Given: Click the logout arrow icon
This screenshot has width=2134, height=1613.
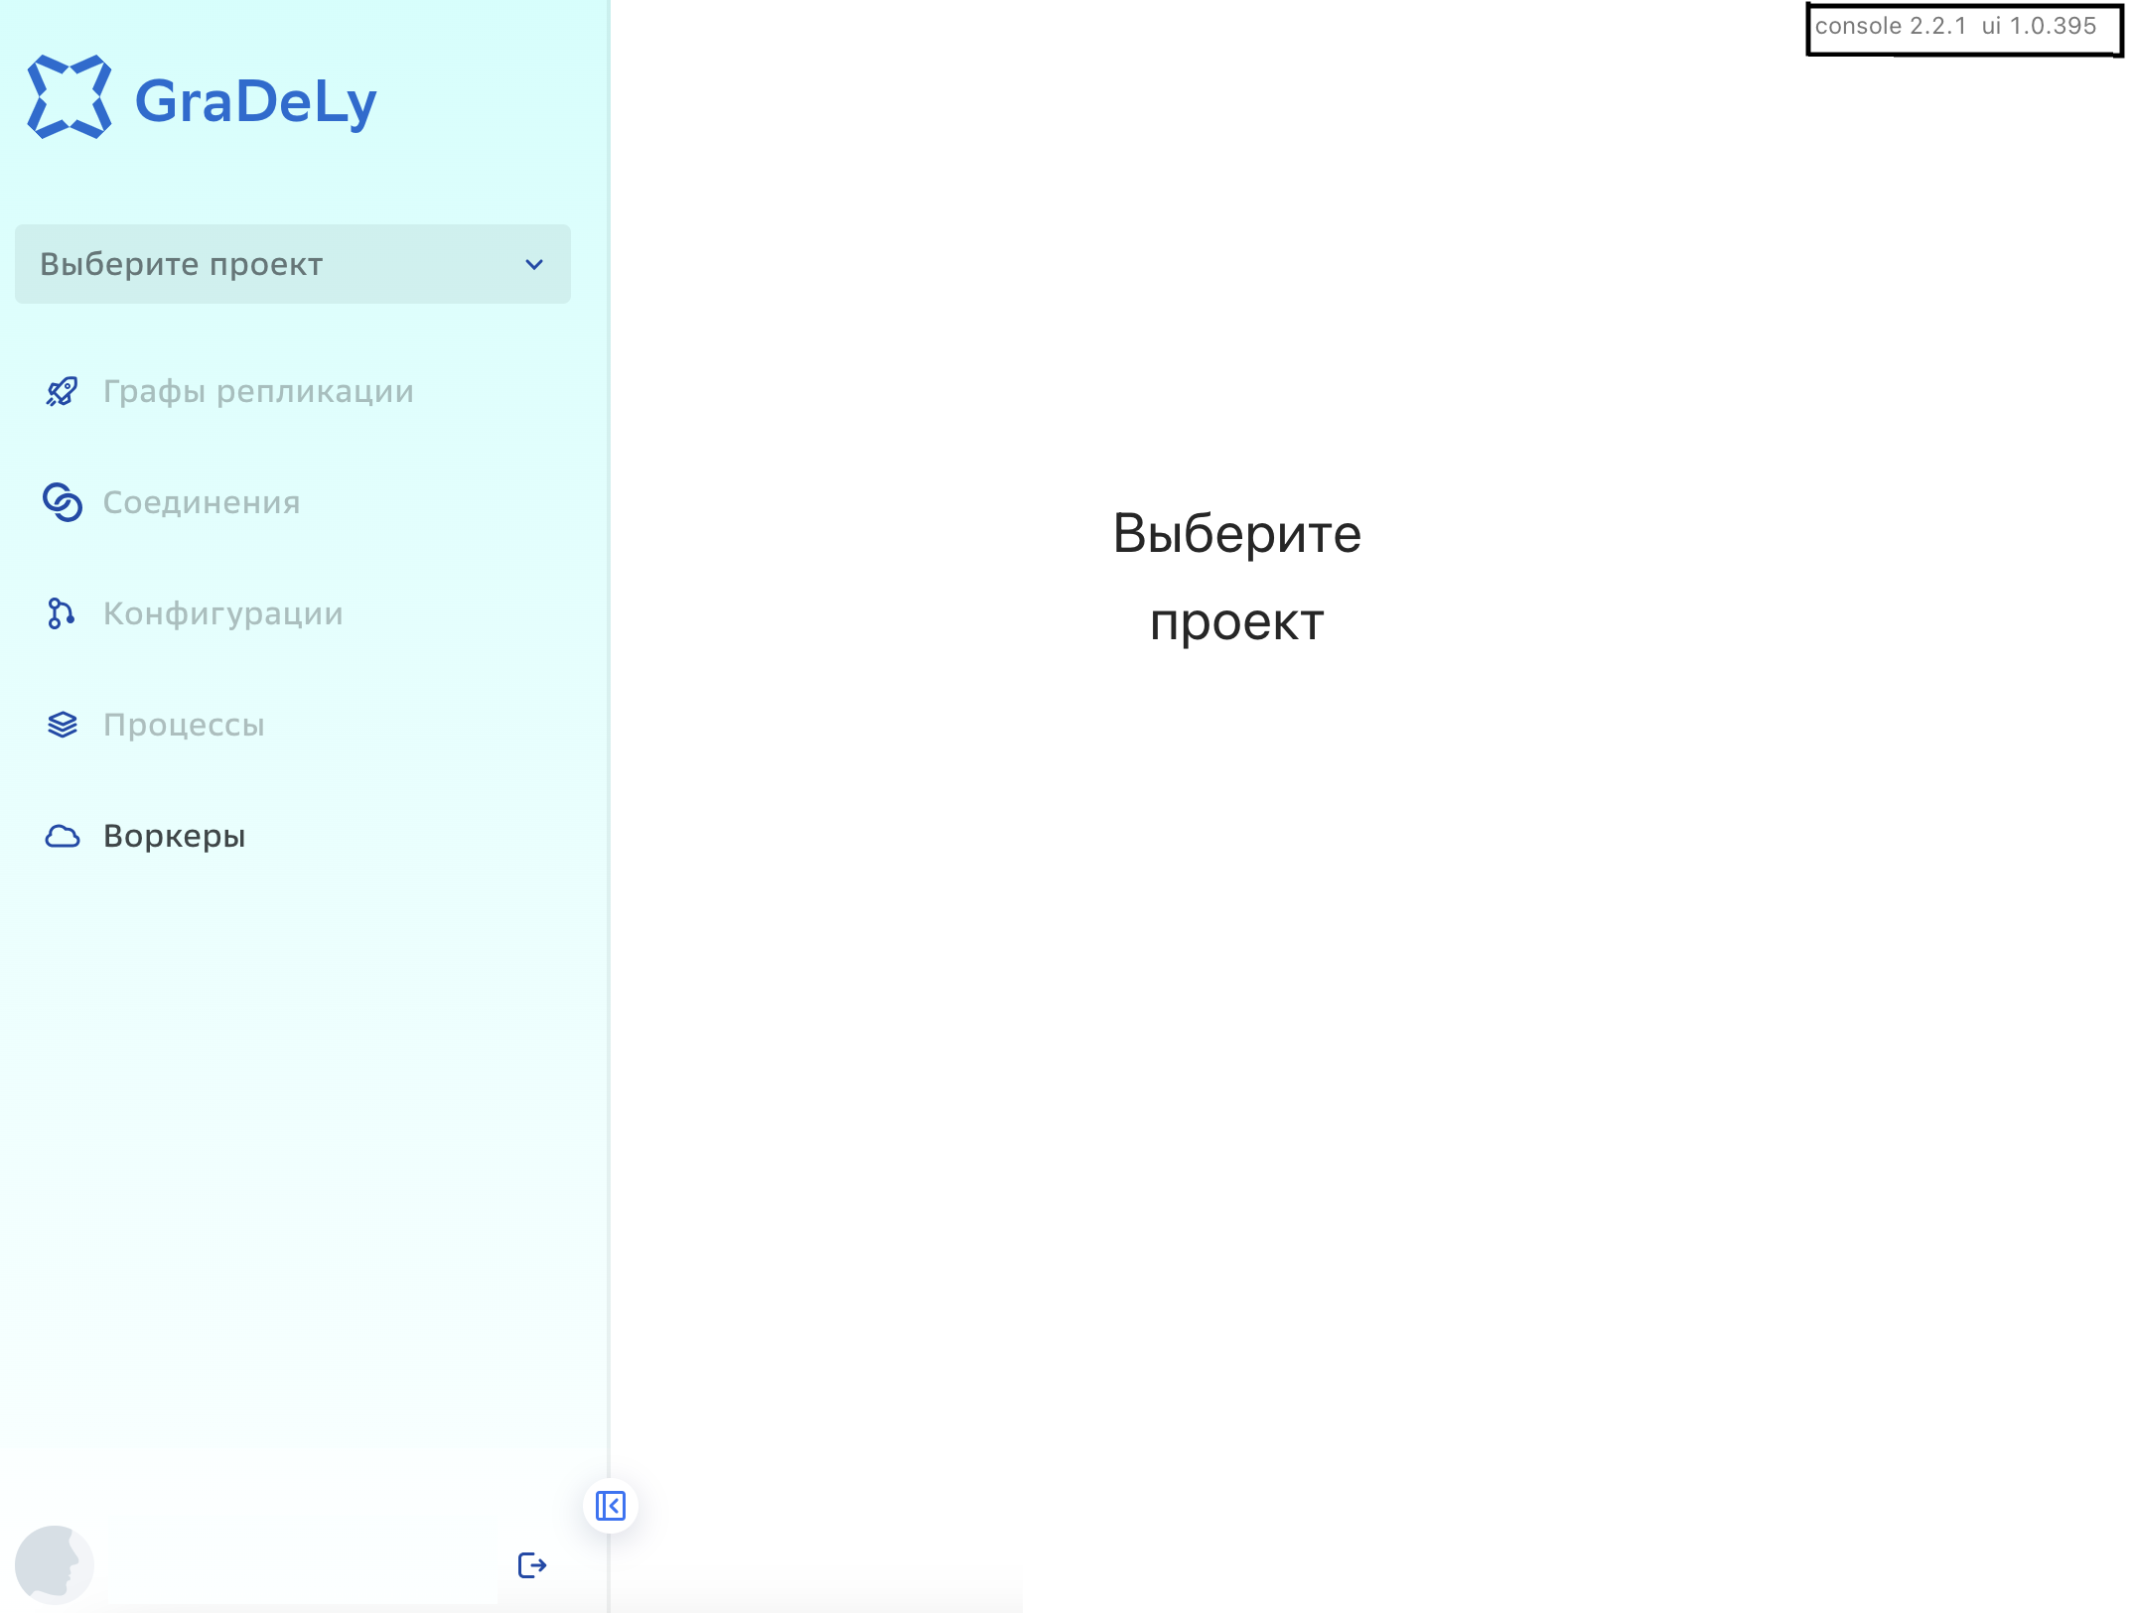Looking at the screenshot, I should click(x=532, y=1565).
